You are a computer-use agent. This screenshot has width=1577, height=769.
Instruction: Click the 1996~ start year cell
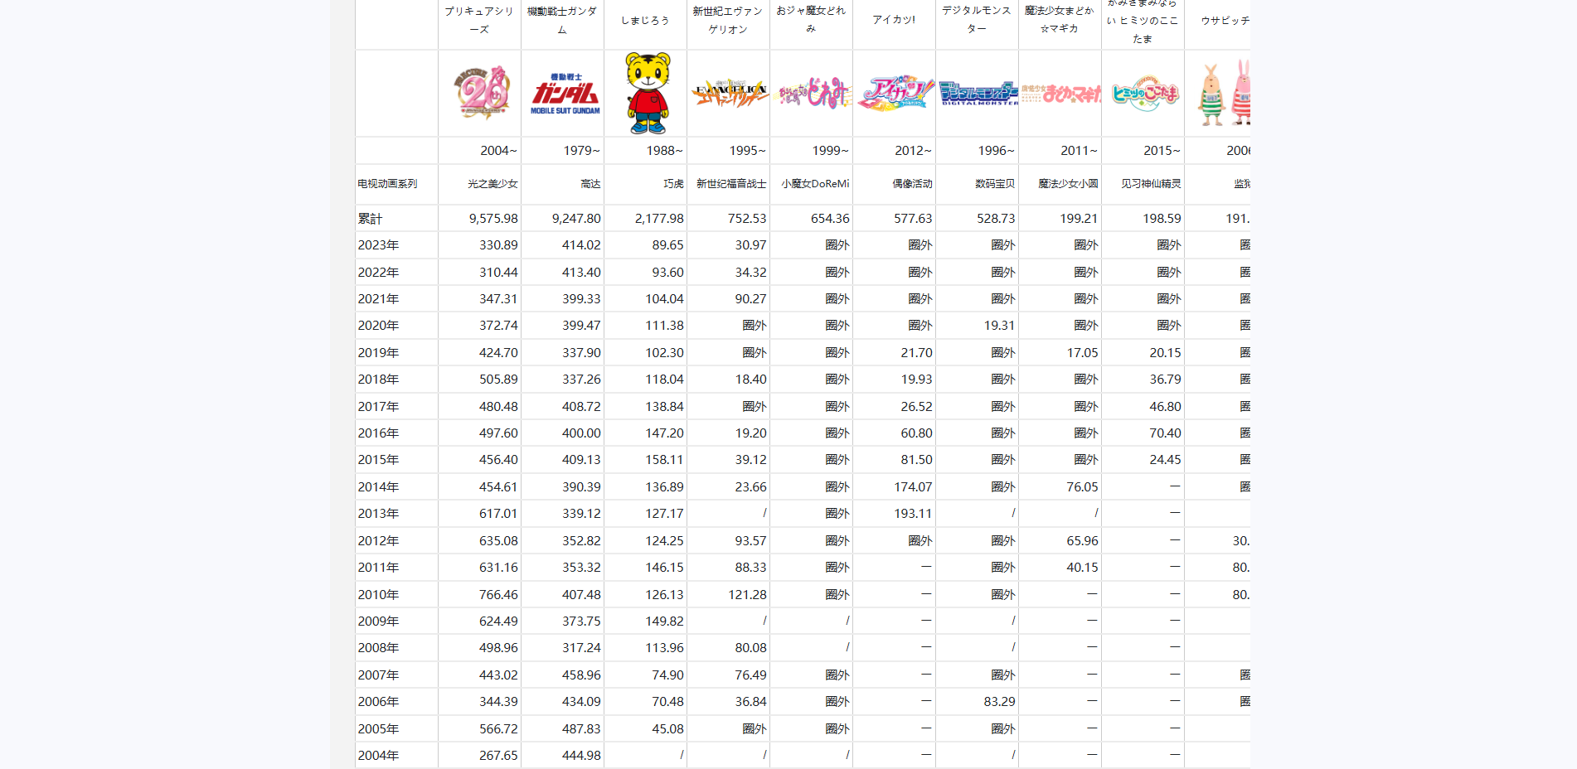coord(996,150)
